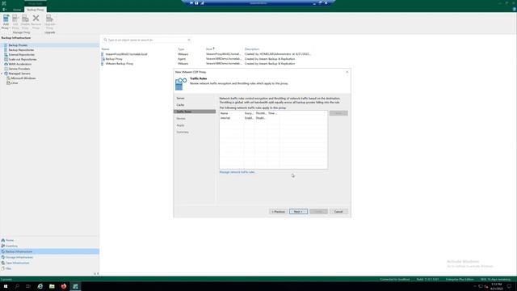Click the WAN Accelerators tree icon
517x291 pixels.
tap(6, 64)
